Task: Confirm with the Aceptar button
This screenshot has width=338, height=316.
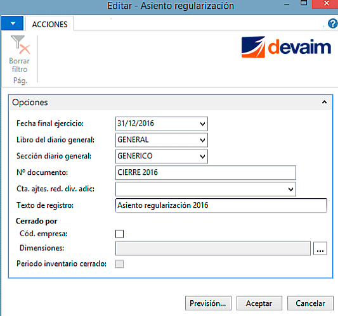Action: tap(259, 303)
